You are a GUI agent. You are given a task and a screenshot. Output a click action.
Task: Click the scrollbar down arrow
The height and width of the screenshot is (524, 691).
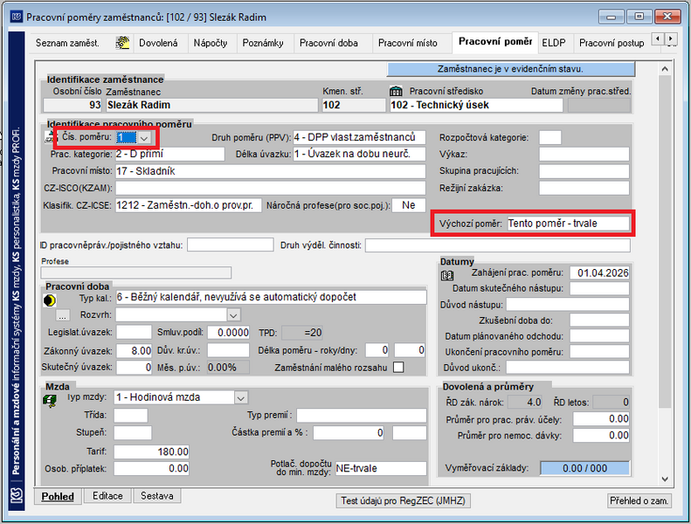click(665, 479)
